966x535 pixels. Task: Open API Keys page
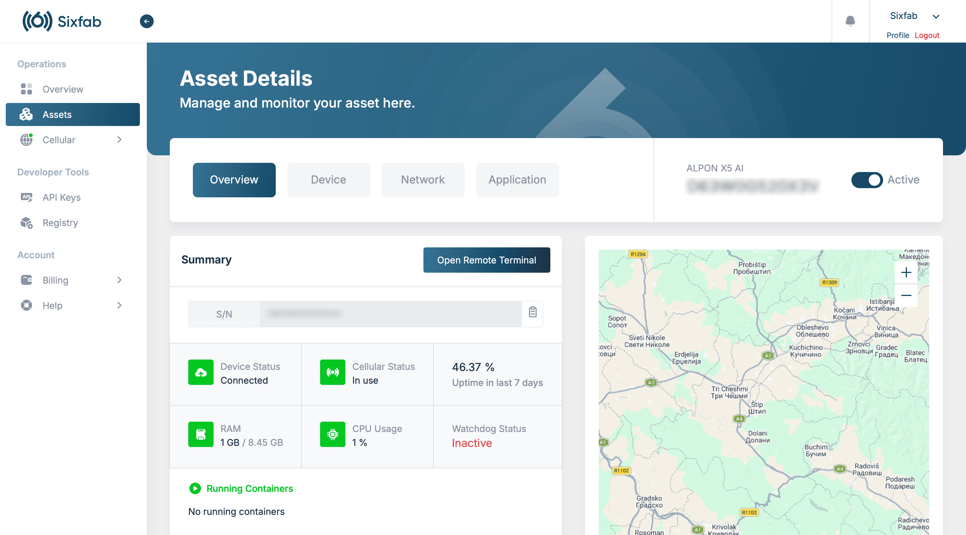[73, 197]
